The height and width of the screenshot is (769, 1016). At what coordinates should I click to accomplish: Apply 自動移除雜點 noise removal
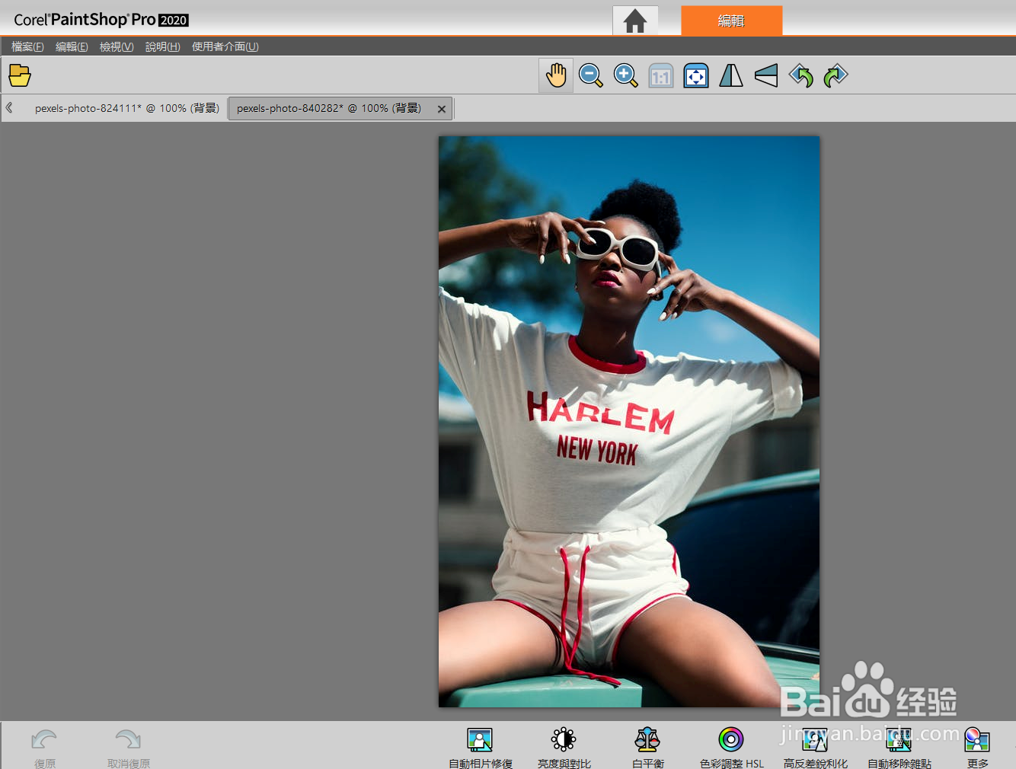point(899,748)
